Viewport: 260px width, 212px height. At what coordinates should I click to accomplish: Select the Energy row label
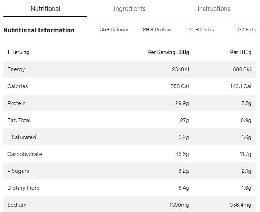click(x=16, y=69)
